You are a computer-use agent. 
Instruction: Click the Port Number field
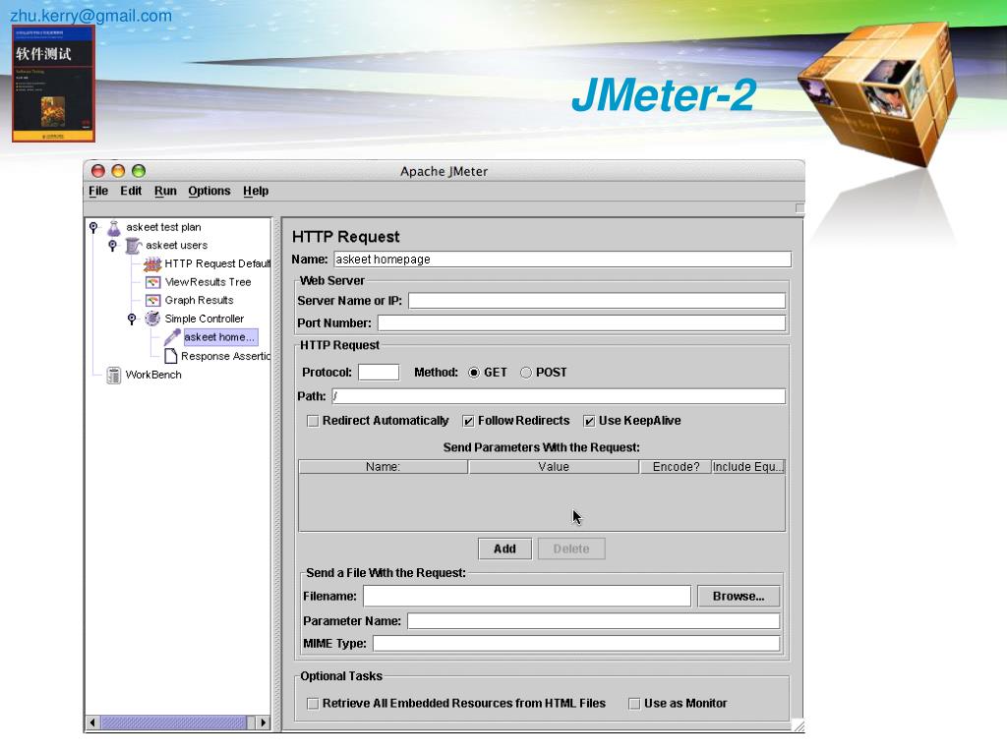(581, 322)
